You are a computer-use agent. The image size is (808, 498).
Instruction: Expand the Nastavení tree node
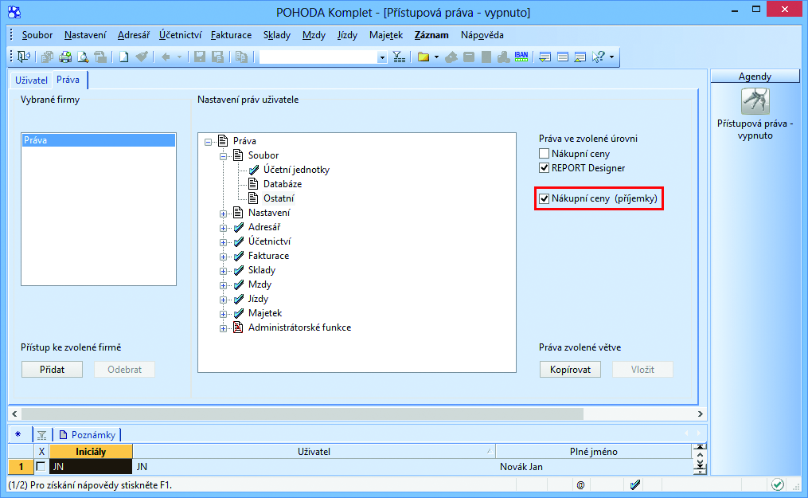pos(223,214)
